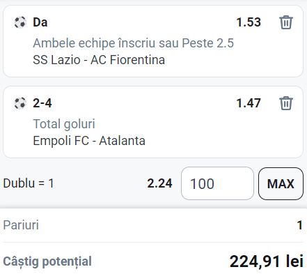Click the Câștig potențial label

(47, 262)
